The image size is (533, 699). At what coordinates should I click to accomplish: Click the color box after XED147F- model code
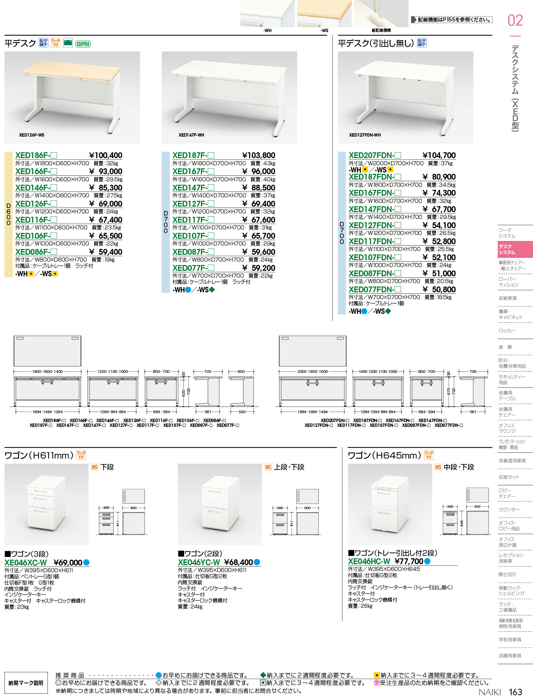(x=211, y=188)
